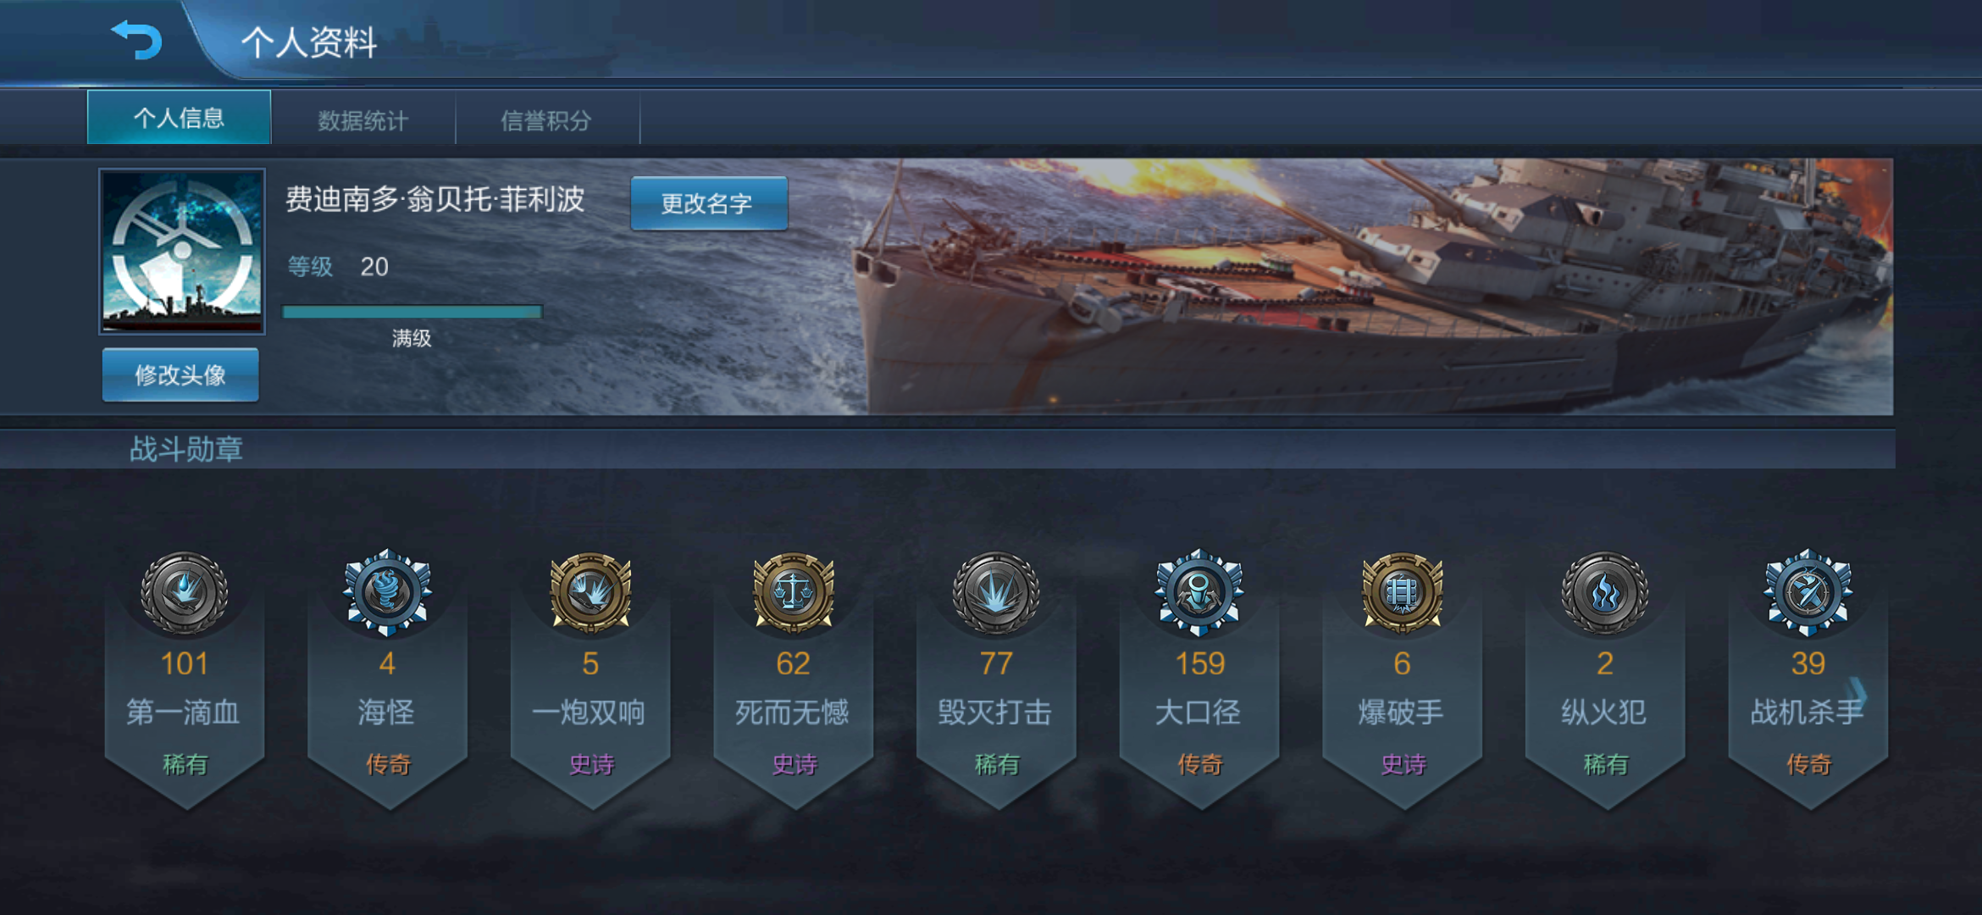Select the 海怪 medal icon
Viewport: 1982px width, 915px height.
pyautogui.click(x=387, y=592)
